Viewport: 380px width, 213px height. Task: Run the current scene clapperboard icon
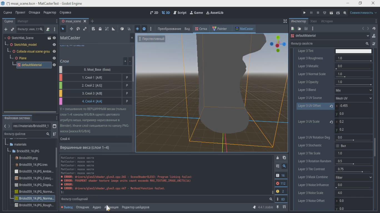tap(331, 13)
